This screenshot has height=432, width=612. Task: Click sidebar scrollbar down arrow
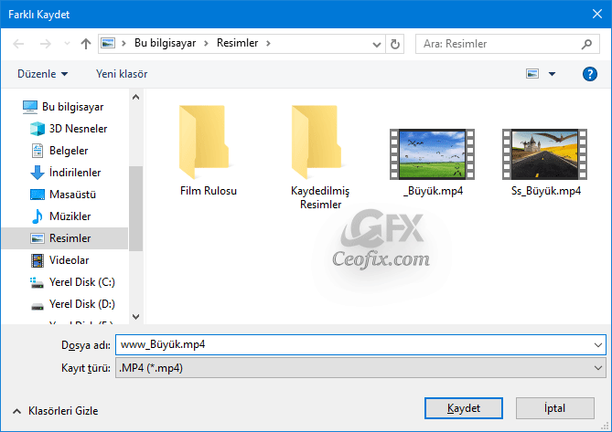coord(135,317)
